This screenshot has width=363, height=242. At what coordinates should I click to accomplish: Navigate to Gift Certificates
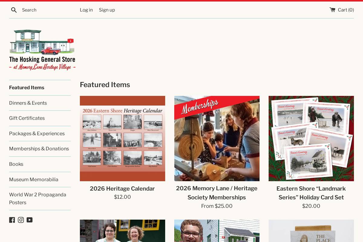27,118
